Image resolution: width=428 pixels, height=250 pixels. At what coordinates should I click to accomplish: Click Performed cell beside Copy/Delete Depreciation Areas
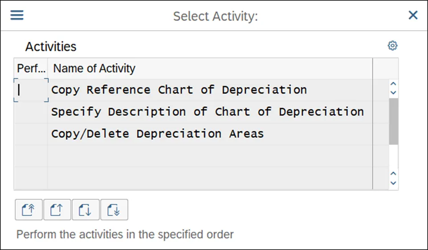tap(31, 133)
